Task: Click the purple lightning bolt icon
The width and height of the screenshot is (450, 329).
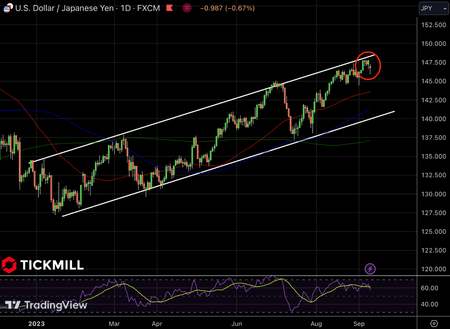Action: [x=370, y=269]
